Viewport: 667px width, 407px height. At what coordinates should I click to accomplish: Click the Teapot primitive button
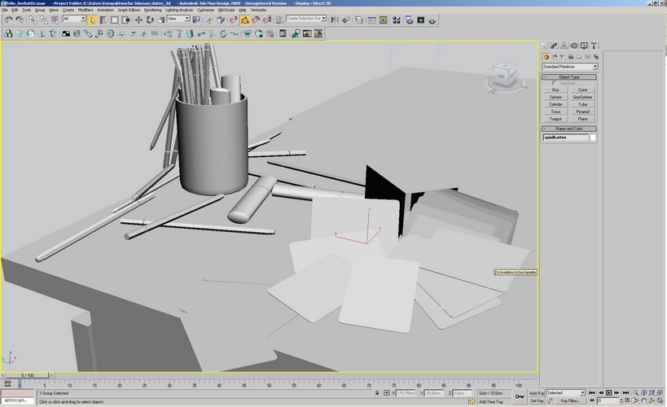[x=555, y=119]
